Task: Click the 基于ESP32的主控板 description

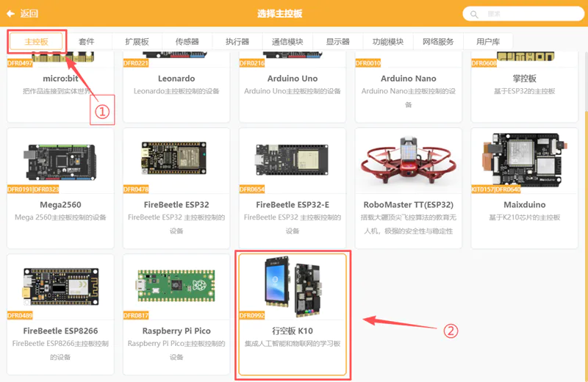Action: (x=524, y=91)
